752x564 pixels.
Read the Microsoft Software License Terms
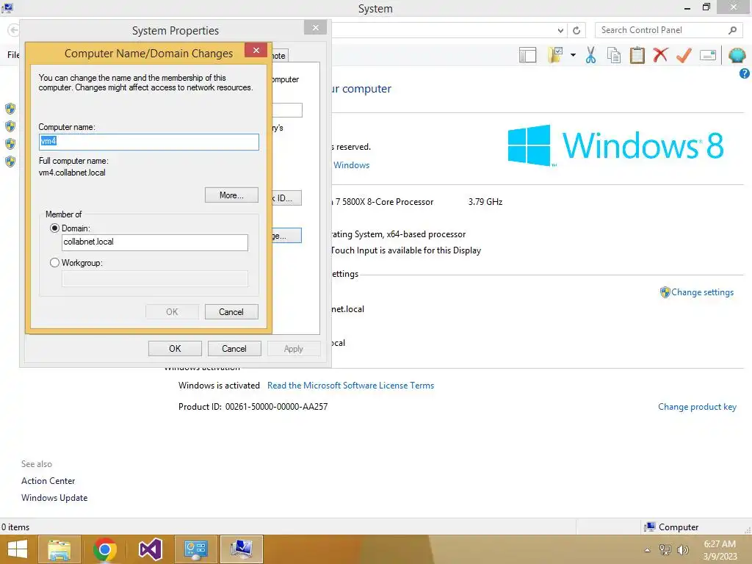(x=350, y=386)
